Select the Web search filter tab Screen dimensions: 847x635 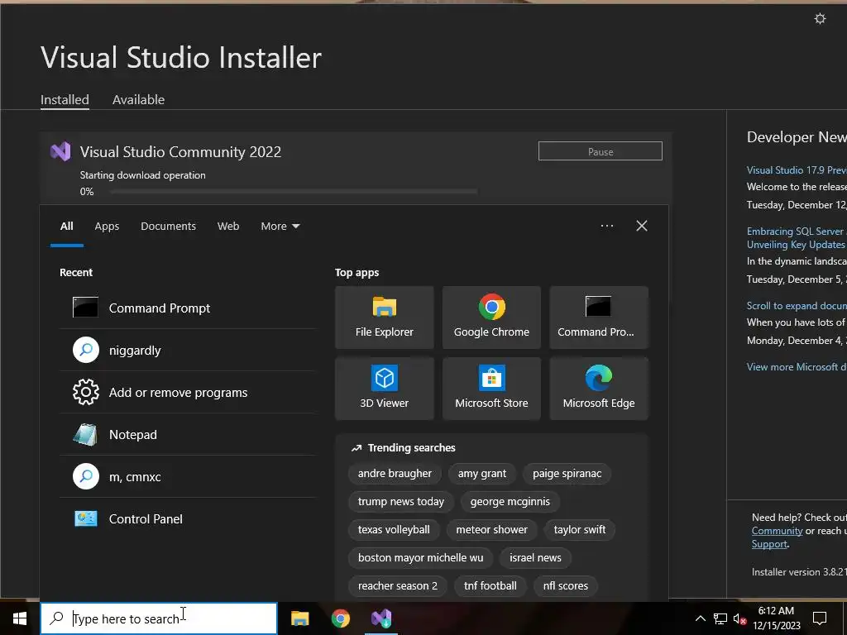coord(228,227)
